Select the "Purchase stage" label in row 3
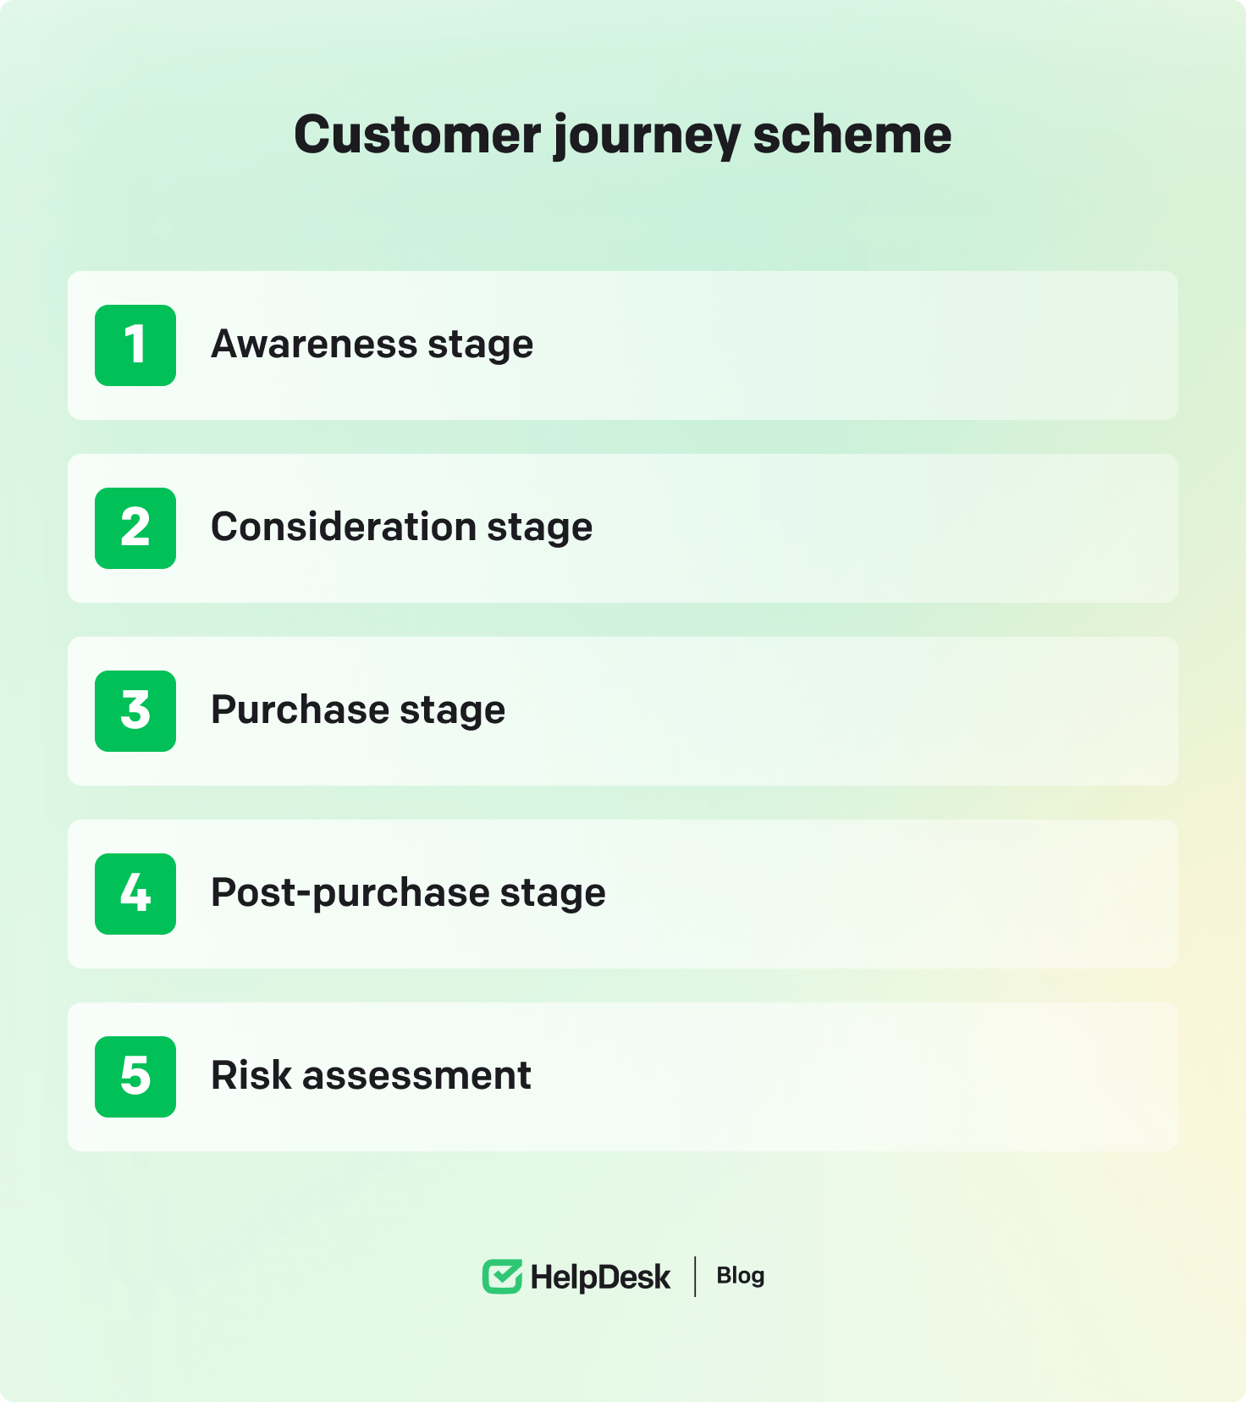Screen dimensions: 1246x1402 357,710
